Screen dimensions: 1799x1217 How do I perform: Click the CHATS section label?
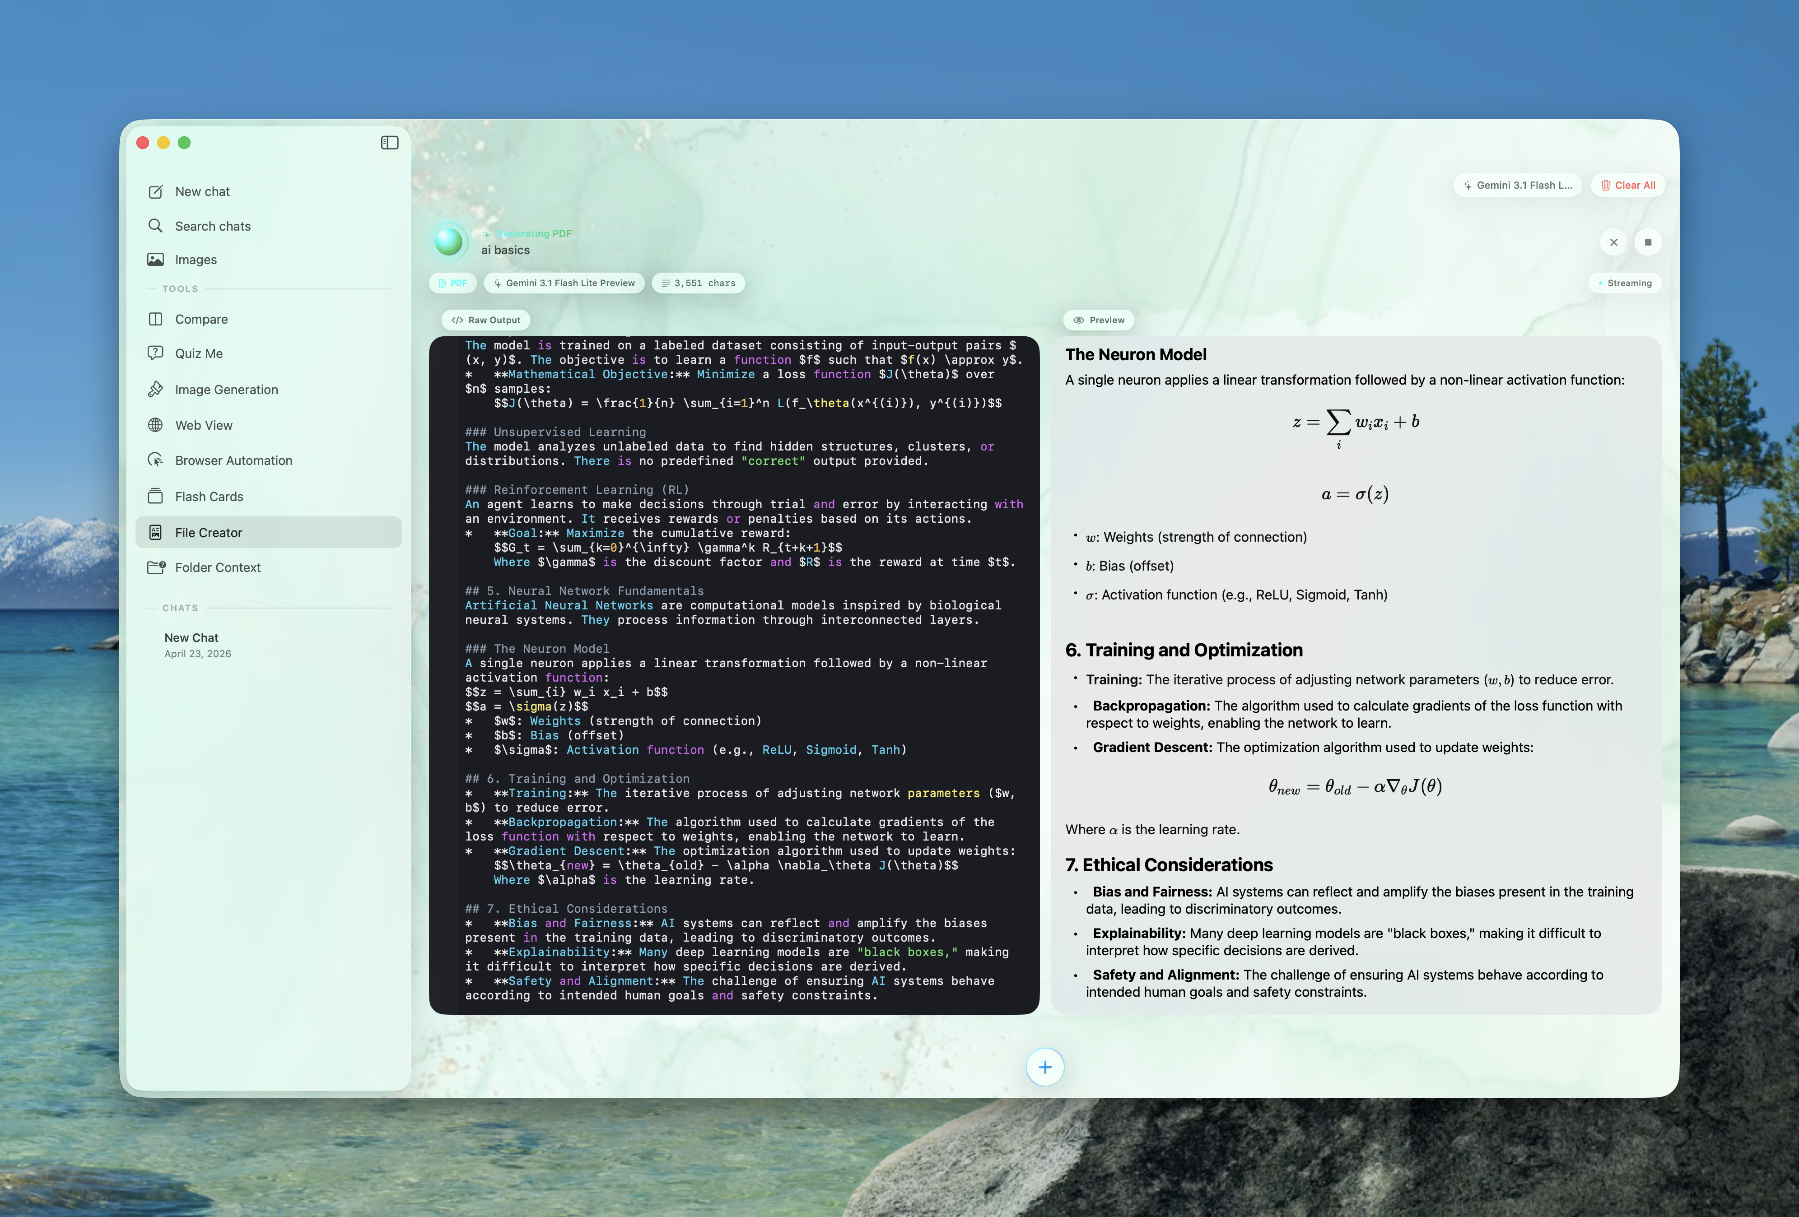coord(180,608)
